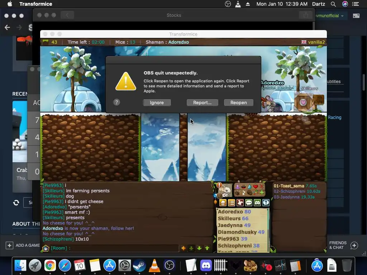
Task: Open Siri from the menu bar
Action: pyautogui.click(x=345, y=4)
